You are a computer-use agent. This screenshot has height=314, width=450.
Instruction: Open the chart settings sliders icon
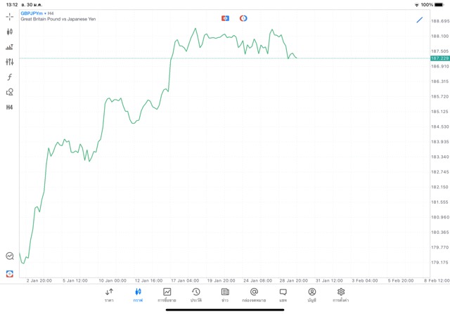point(9,62)
